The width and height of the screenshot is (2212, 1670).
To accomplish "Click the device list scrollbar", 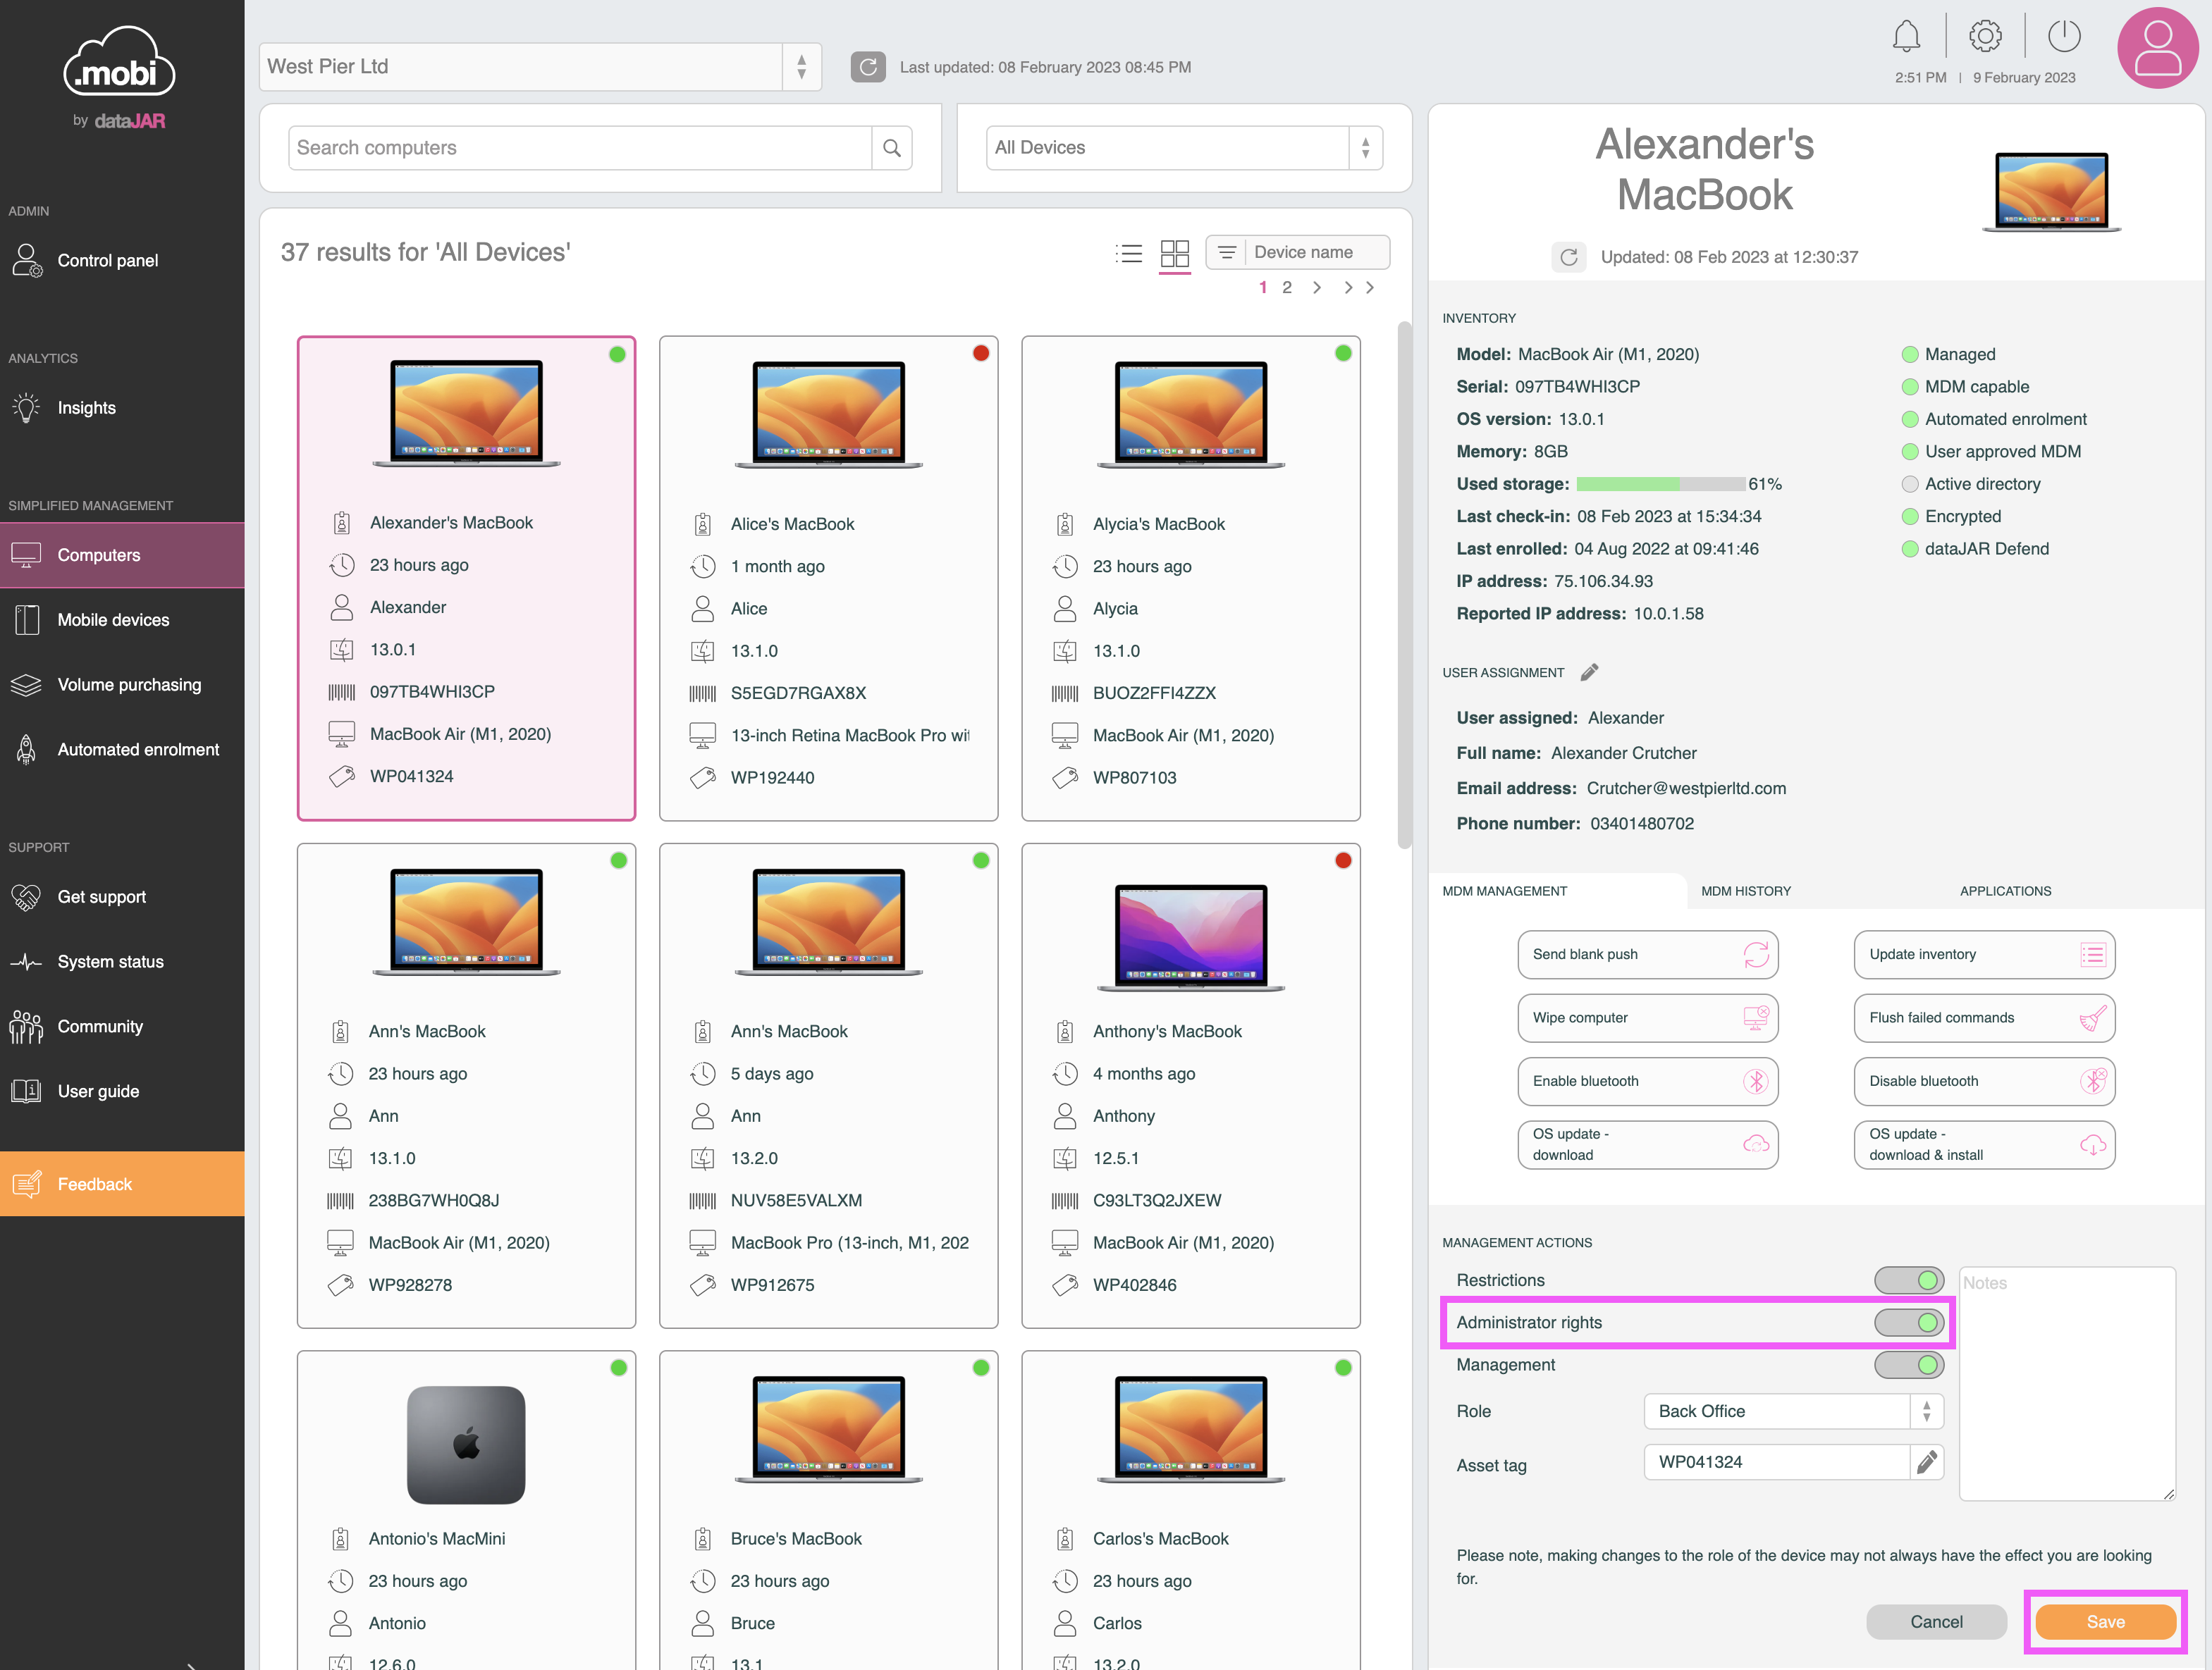I will pyautogui.click(x=1404, y=587).
